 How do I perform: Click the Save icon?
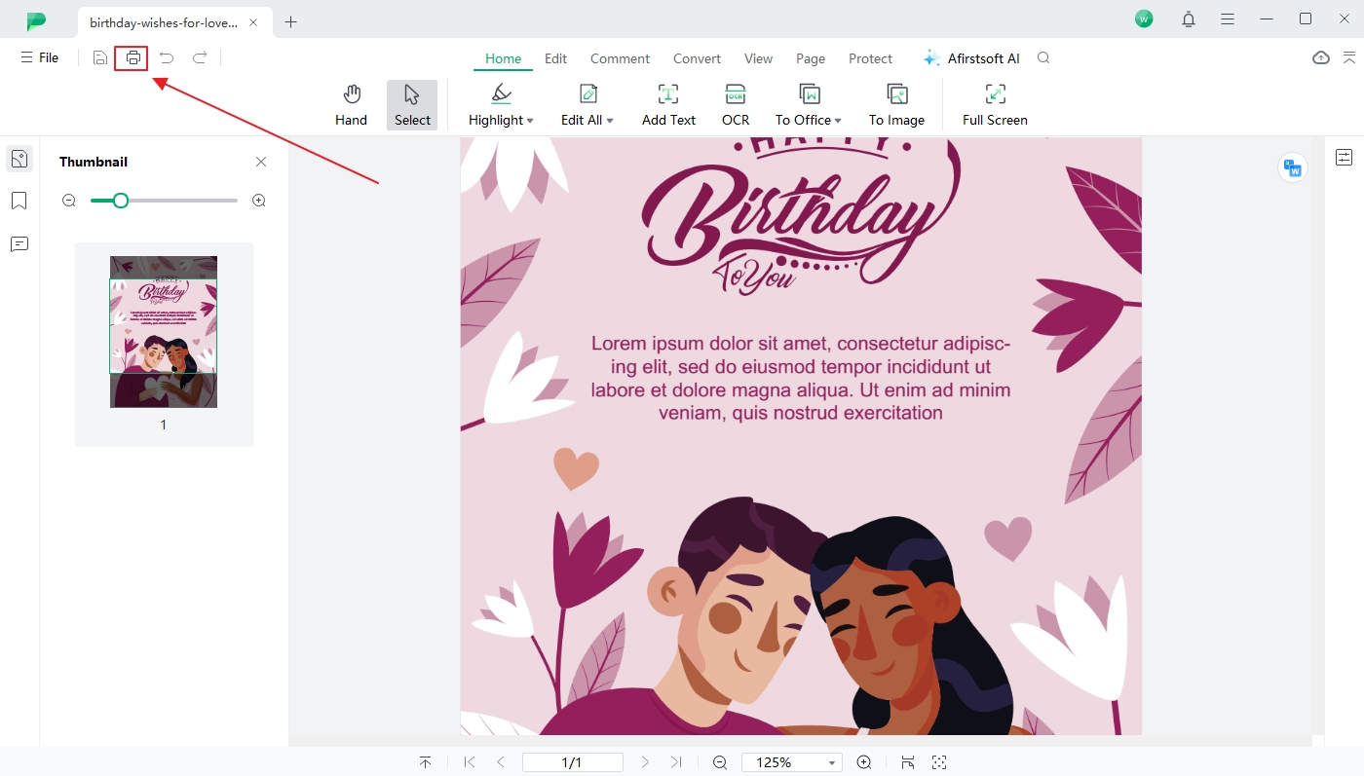100,58
